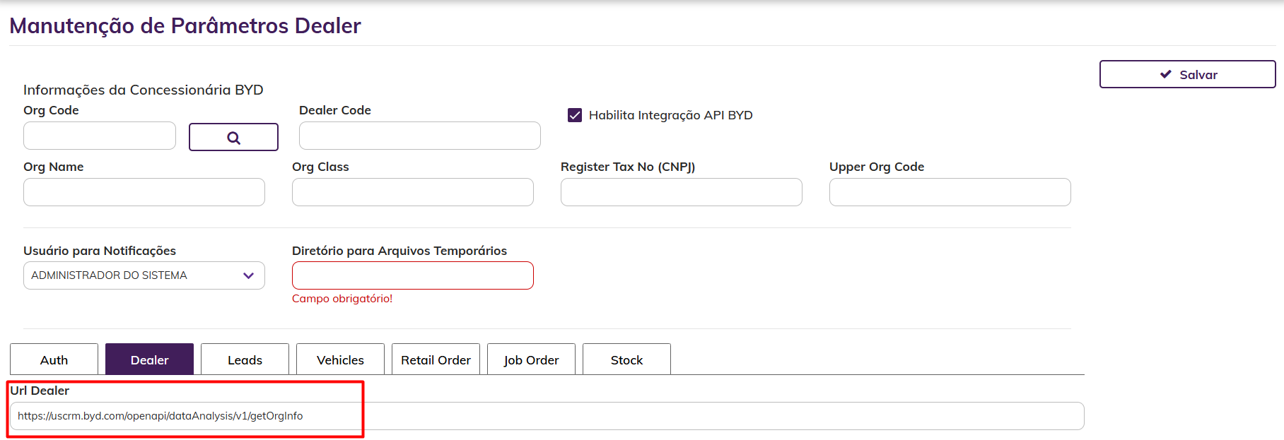
Task: Click inside the Org Name field
Action: coord(144,192)
